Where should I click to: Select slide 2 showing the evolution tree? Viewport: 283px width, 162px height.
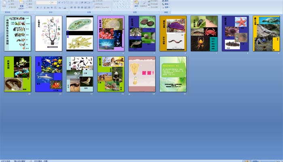click(49, 33)
